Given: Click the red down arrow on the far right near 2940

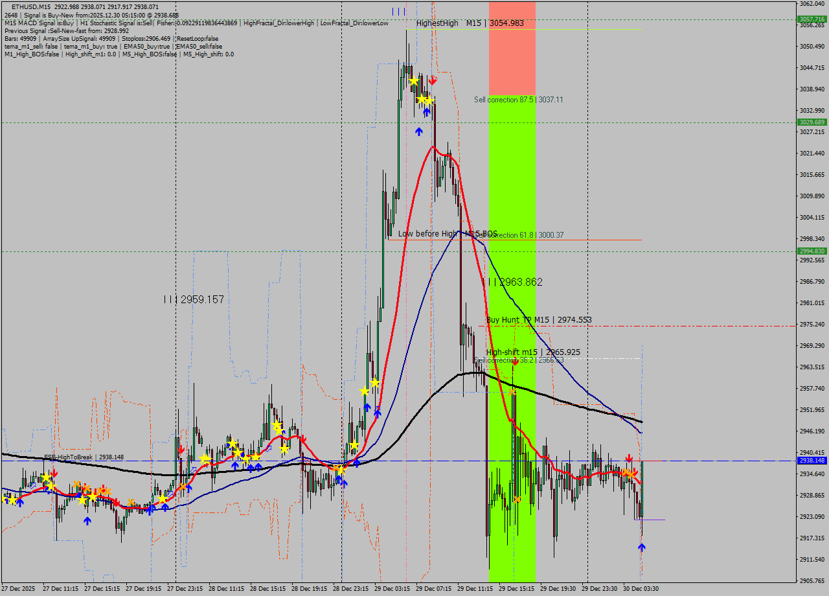Looking at the screenshot, I should 630,457.
